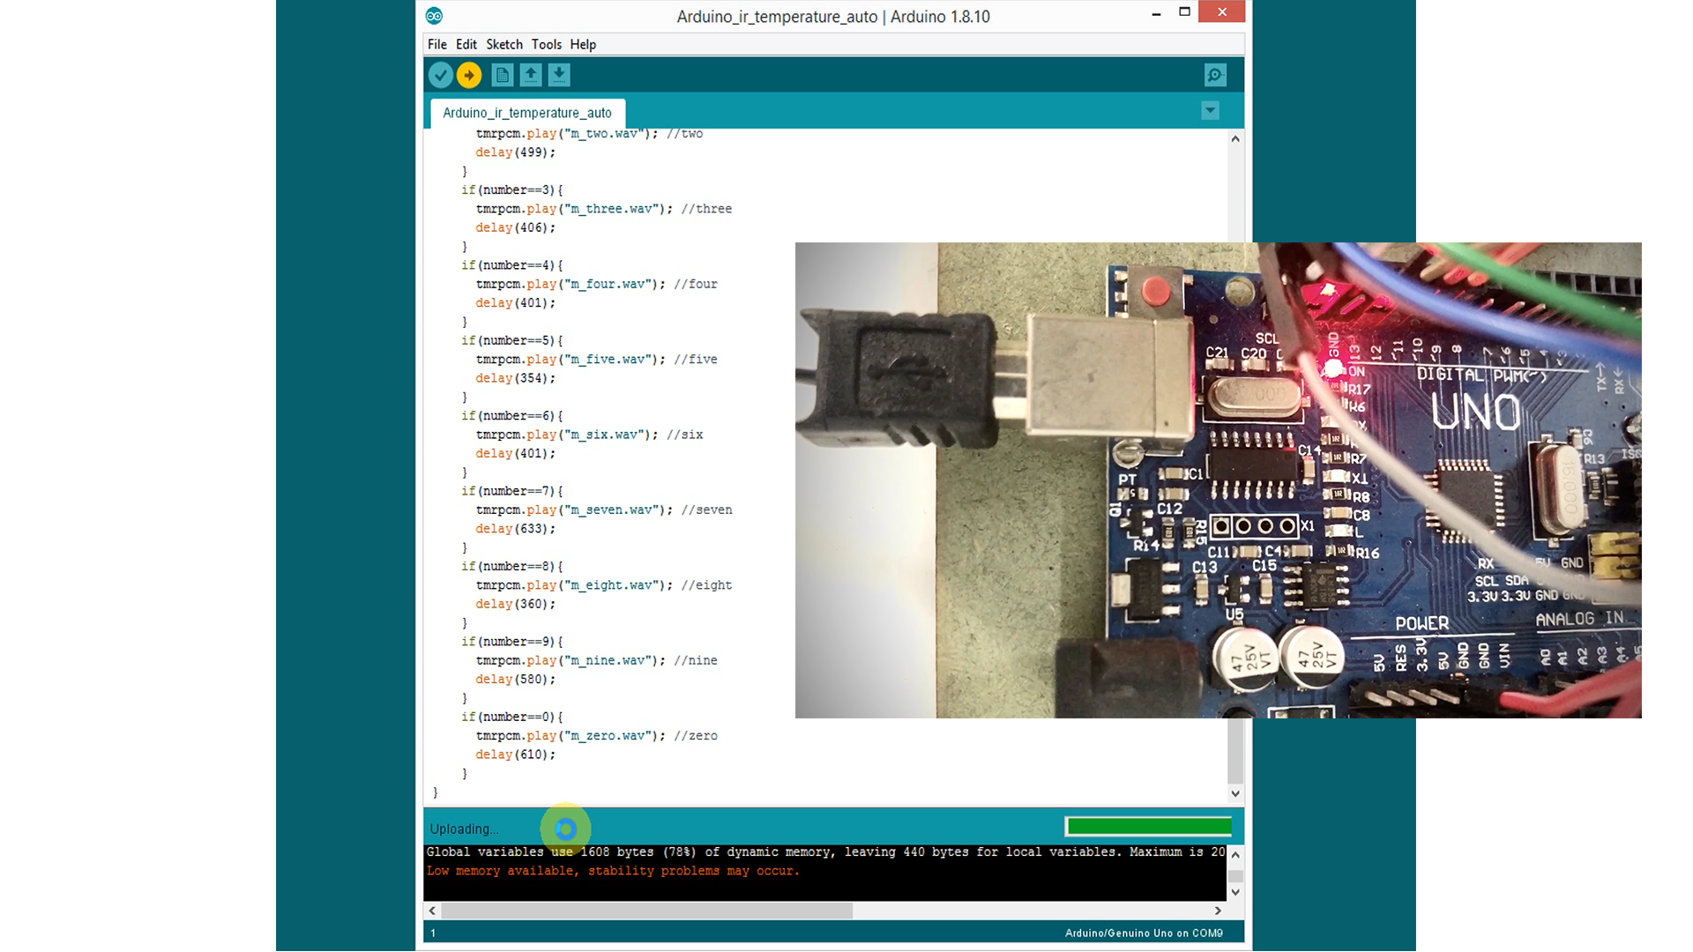Open the Sketch menu
Image resolution: width=1693 pixels, height=952 pixels.
point(504,44)
